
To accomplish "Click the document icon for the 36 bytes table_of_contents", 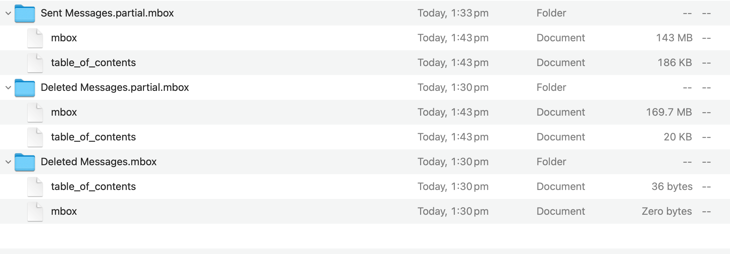I will (x=34, y=187).
